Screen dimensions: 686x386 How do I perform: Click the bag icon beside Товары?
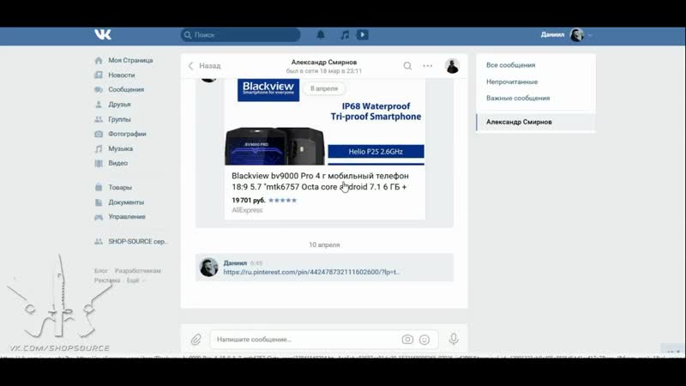99,187
